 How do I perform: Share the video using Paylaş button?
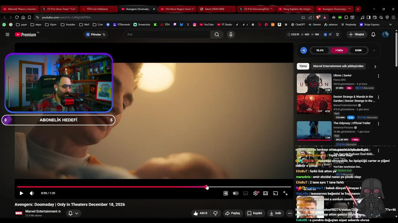click(233, 213)
